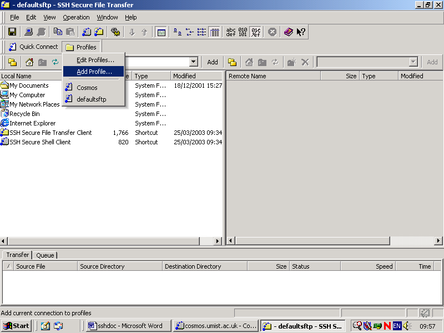Click the What's This help cursor icon
The height and width of the screenshot is (333, 444).
pos(301,32)
